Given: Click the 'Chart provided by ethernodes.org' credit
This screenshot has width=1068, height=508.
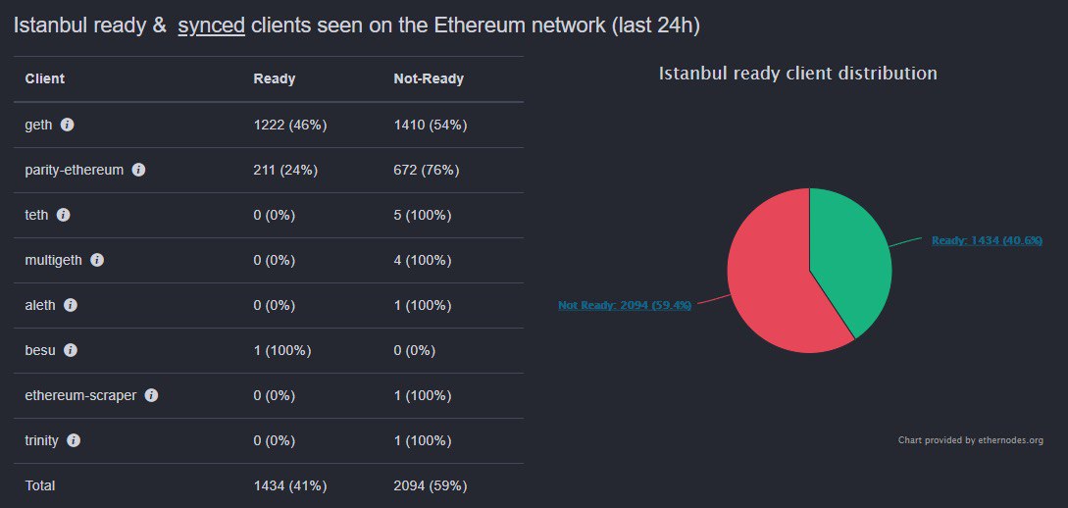Looking at the screenshot, I should coord(970,440).
